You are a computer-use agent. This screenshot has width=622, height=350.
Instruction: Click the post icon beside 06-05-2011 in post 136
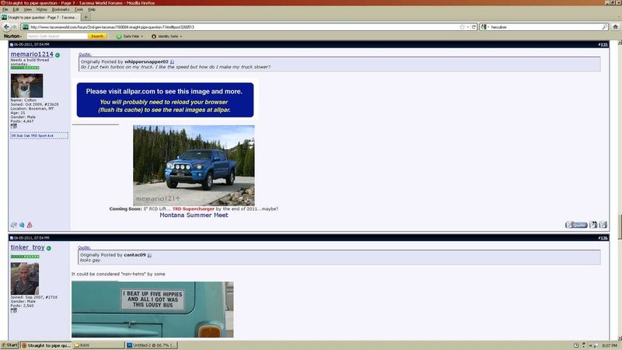point(12,238)
